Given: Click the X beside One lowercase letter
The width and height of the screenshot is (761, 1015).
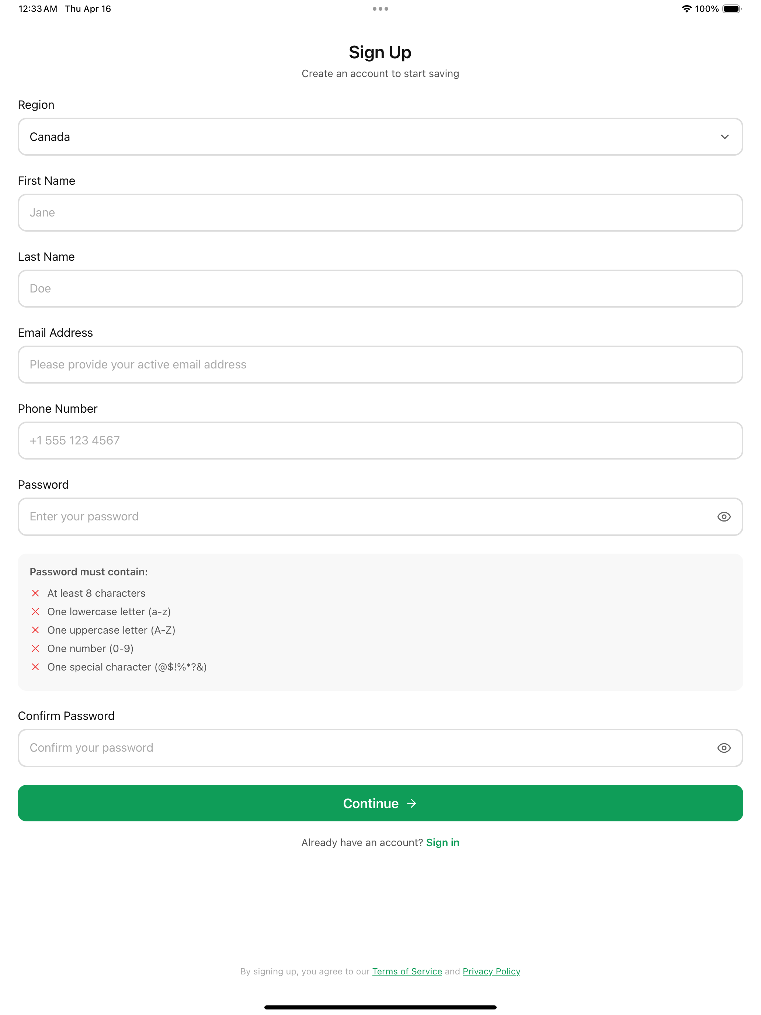Looking at the screenshot, I should [x=35, y=612].
